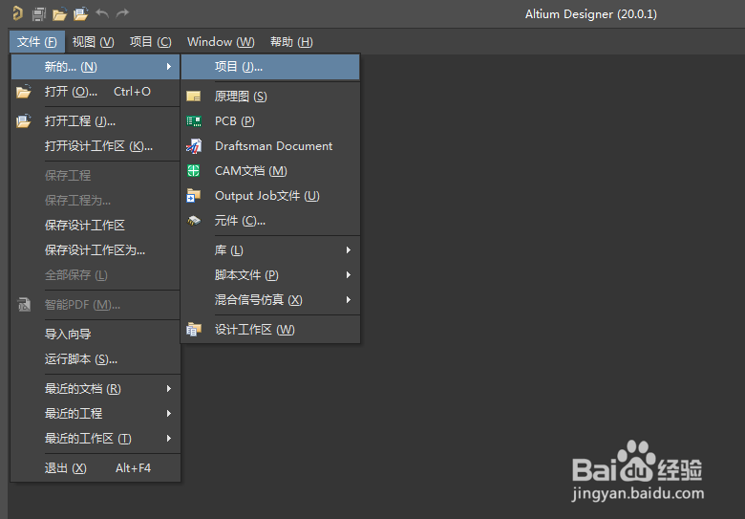Screen dimensions: 745x519
Task: Click the folder icon beside 打开 (O)
Action: coord(23,91)
